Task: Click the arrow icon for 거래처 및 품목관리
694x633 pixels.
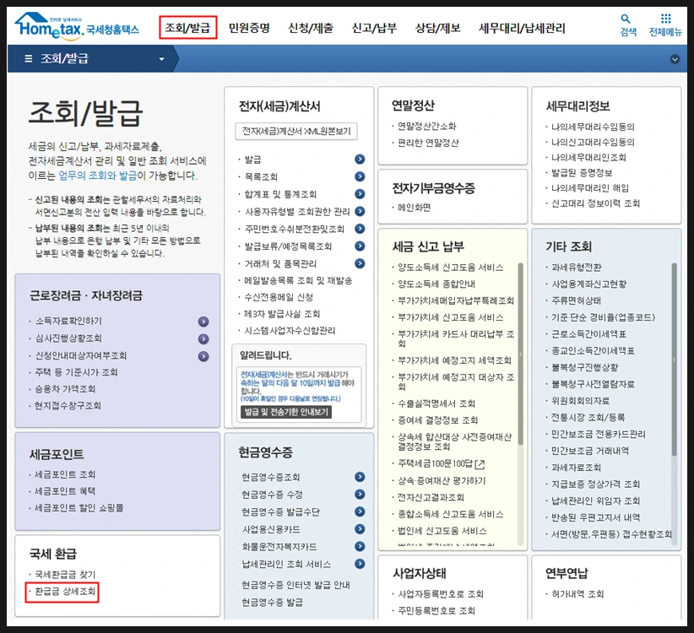Action: [360, 263]
